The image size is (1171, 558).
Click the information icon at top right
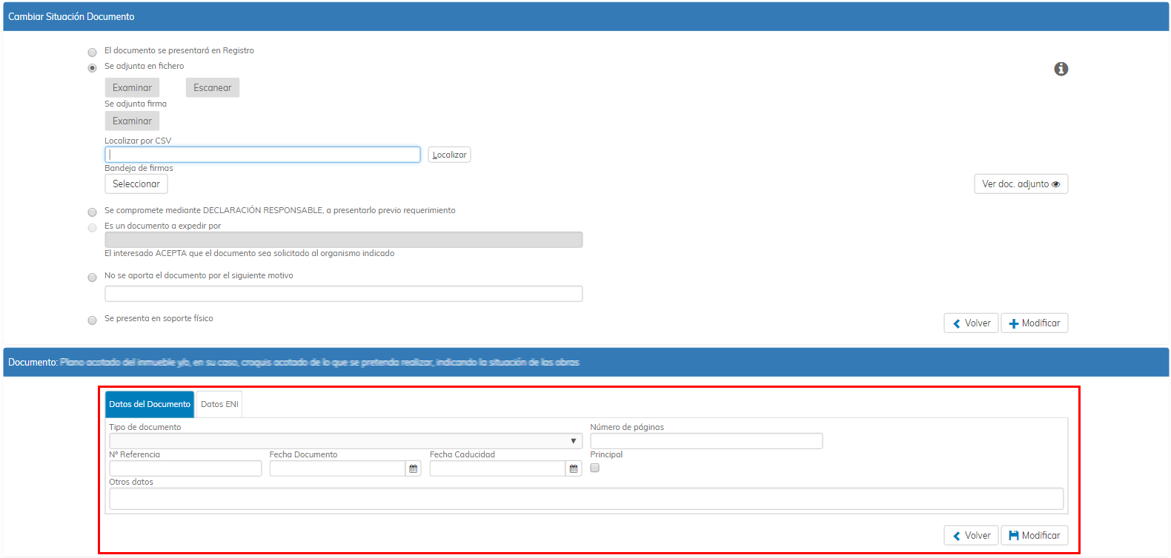1061,69
